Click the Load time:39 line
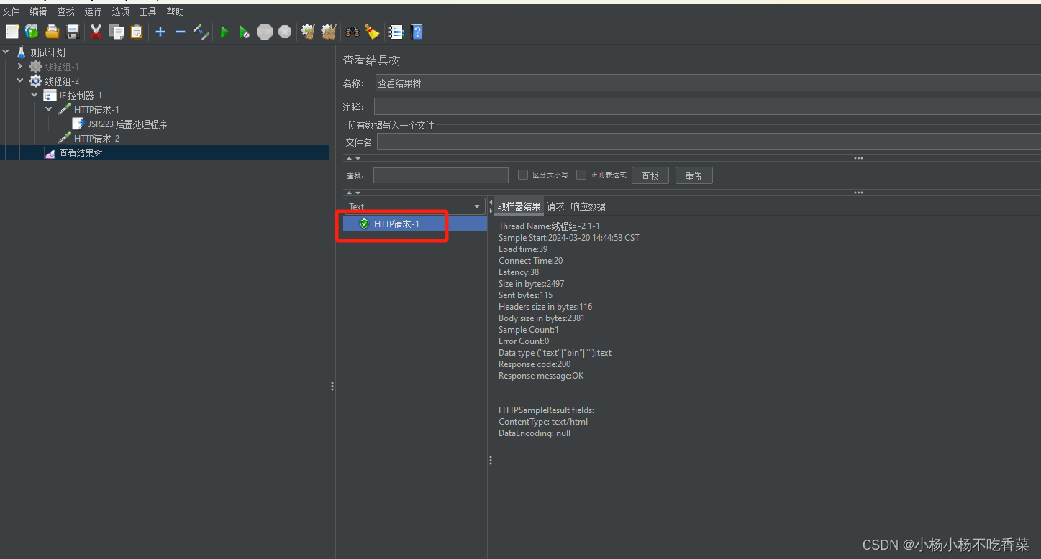Viewport: 1041px width, 559px height. 523,249
